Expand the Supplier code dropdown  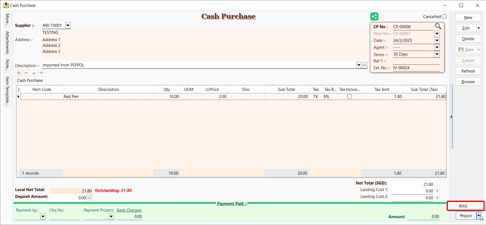click(x=68, y=25)
